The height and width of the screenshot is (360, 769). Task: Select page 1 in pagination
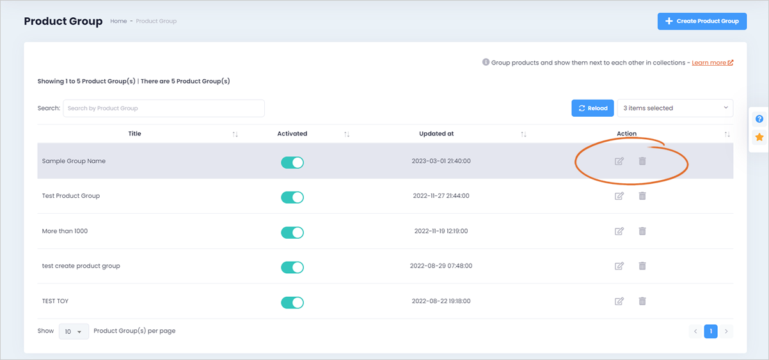pyautogui.click(x=711, y=331)
